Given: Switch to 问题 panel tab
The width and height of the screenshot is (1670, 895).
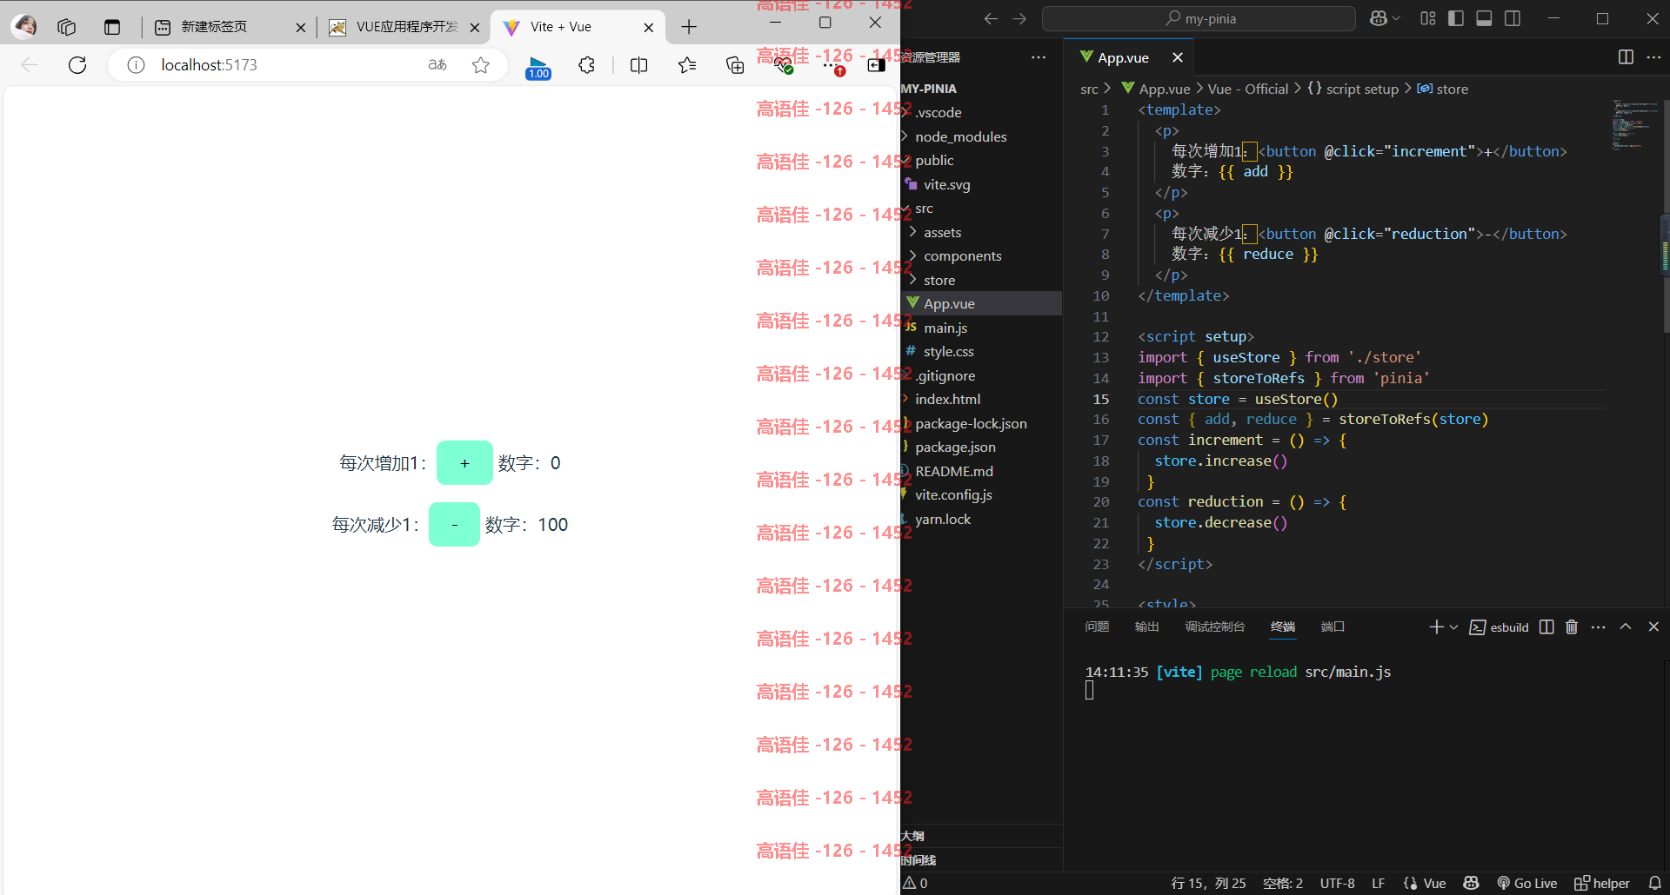Looking at the screenshot, I should 1097,626.
